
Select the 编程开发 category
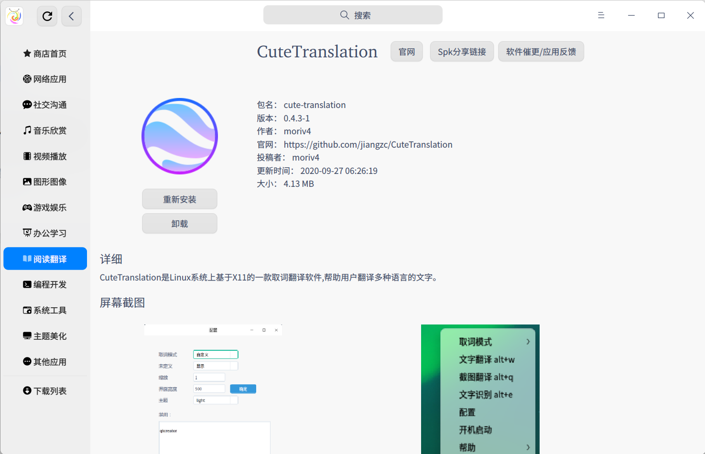(x=45, y=284)
